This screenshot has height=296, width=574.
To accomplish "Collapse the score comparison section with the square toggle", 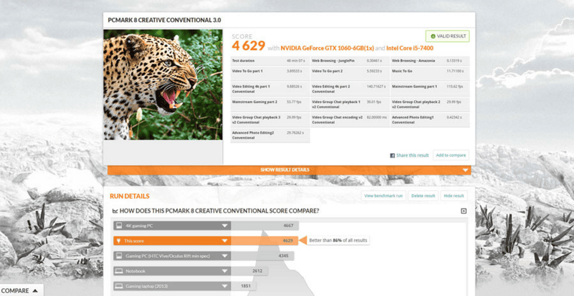I will point(463,211).
